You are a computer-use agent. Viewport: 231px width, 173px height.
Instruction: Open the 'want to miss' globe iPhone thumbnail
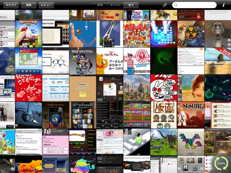click(56, 115)
